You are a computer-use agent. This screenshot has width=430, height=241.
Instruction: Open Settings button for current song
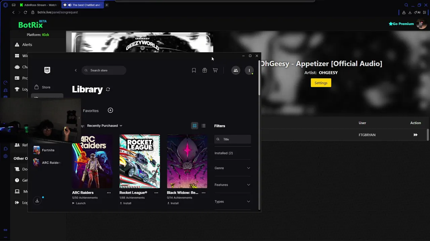321,83
